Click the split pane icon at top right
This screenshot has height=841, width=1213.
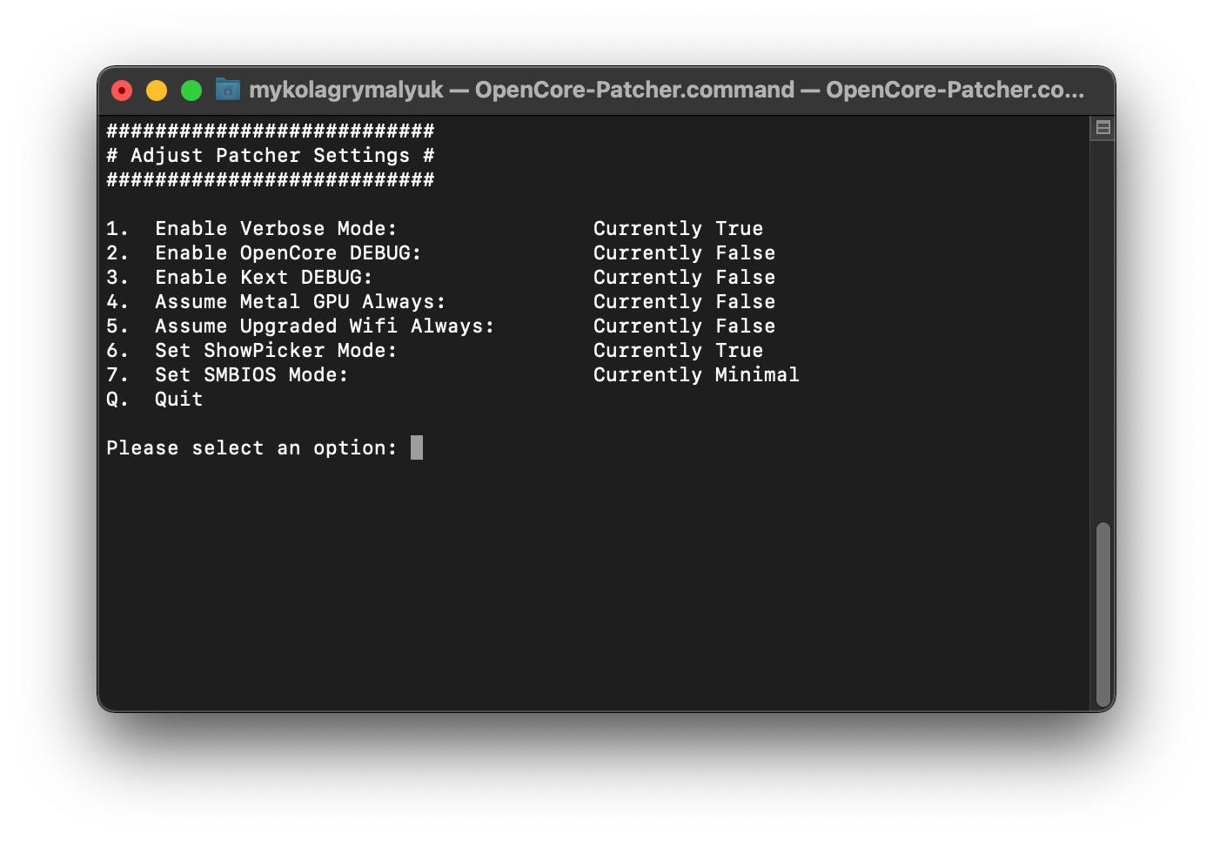(x=1102, y=128)
